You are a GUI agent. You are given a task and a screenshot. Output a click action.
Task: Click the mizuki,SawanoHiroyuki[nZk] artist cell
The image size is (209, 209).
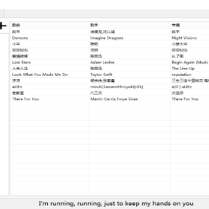click(x=117, y=87)
